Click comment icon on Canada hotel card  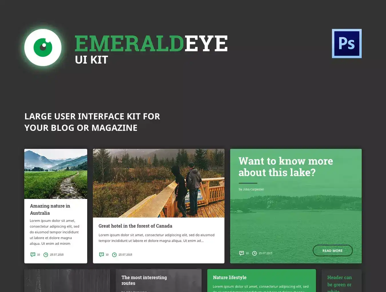point(102,254)
